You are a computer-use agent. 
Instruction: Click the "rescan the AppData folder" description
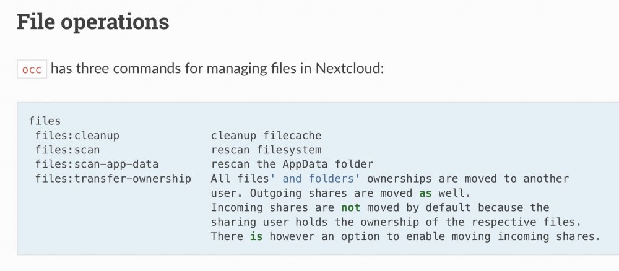pyautogui.click(x=292, y=164)
